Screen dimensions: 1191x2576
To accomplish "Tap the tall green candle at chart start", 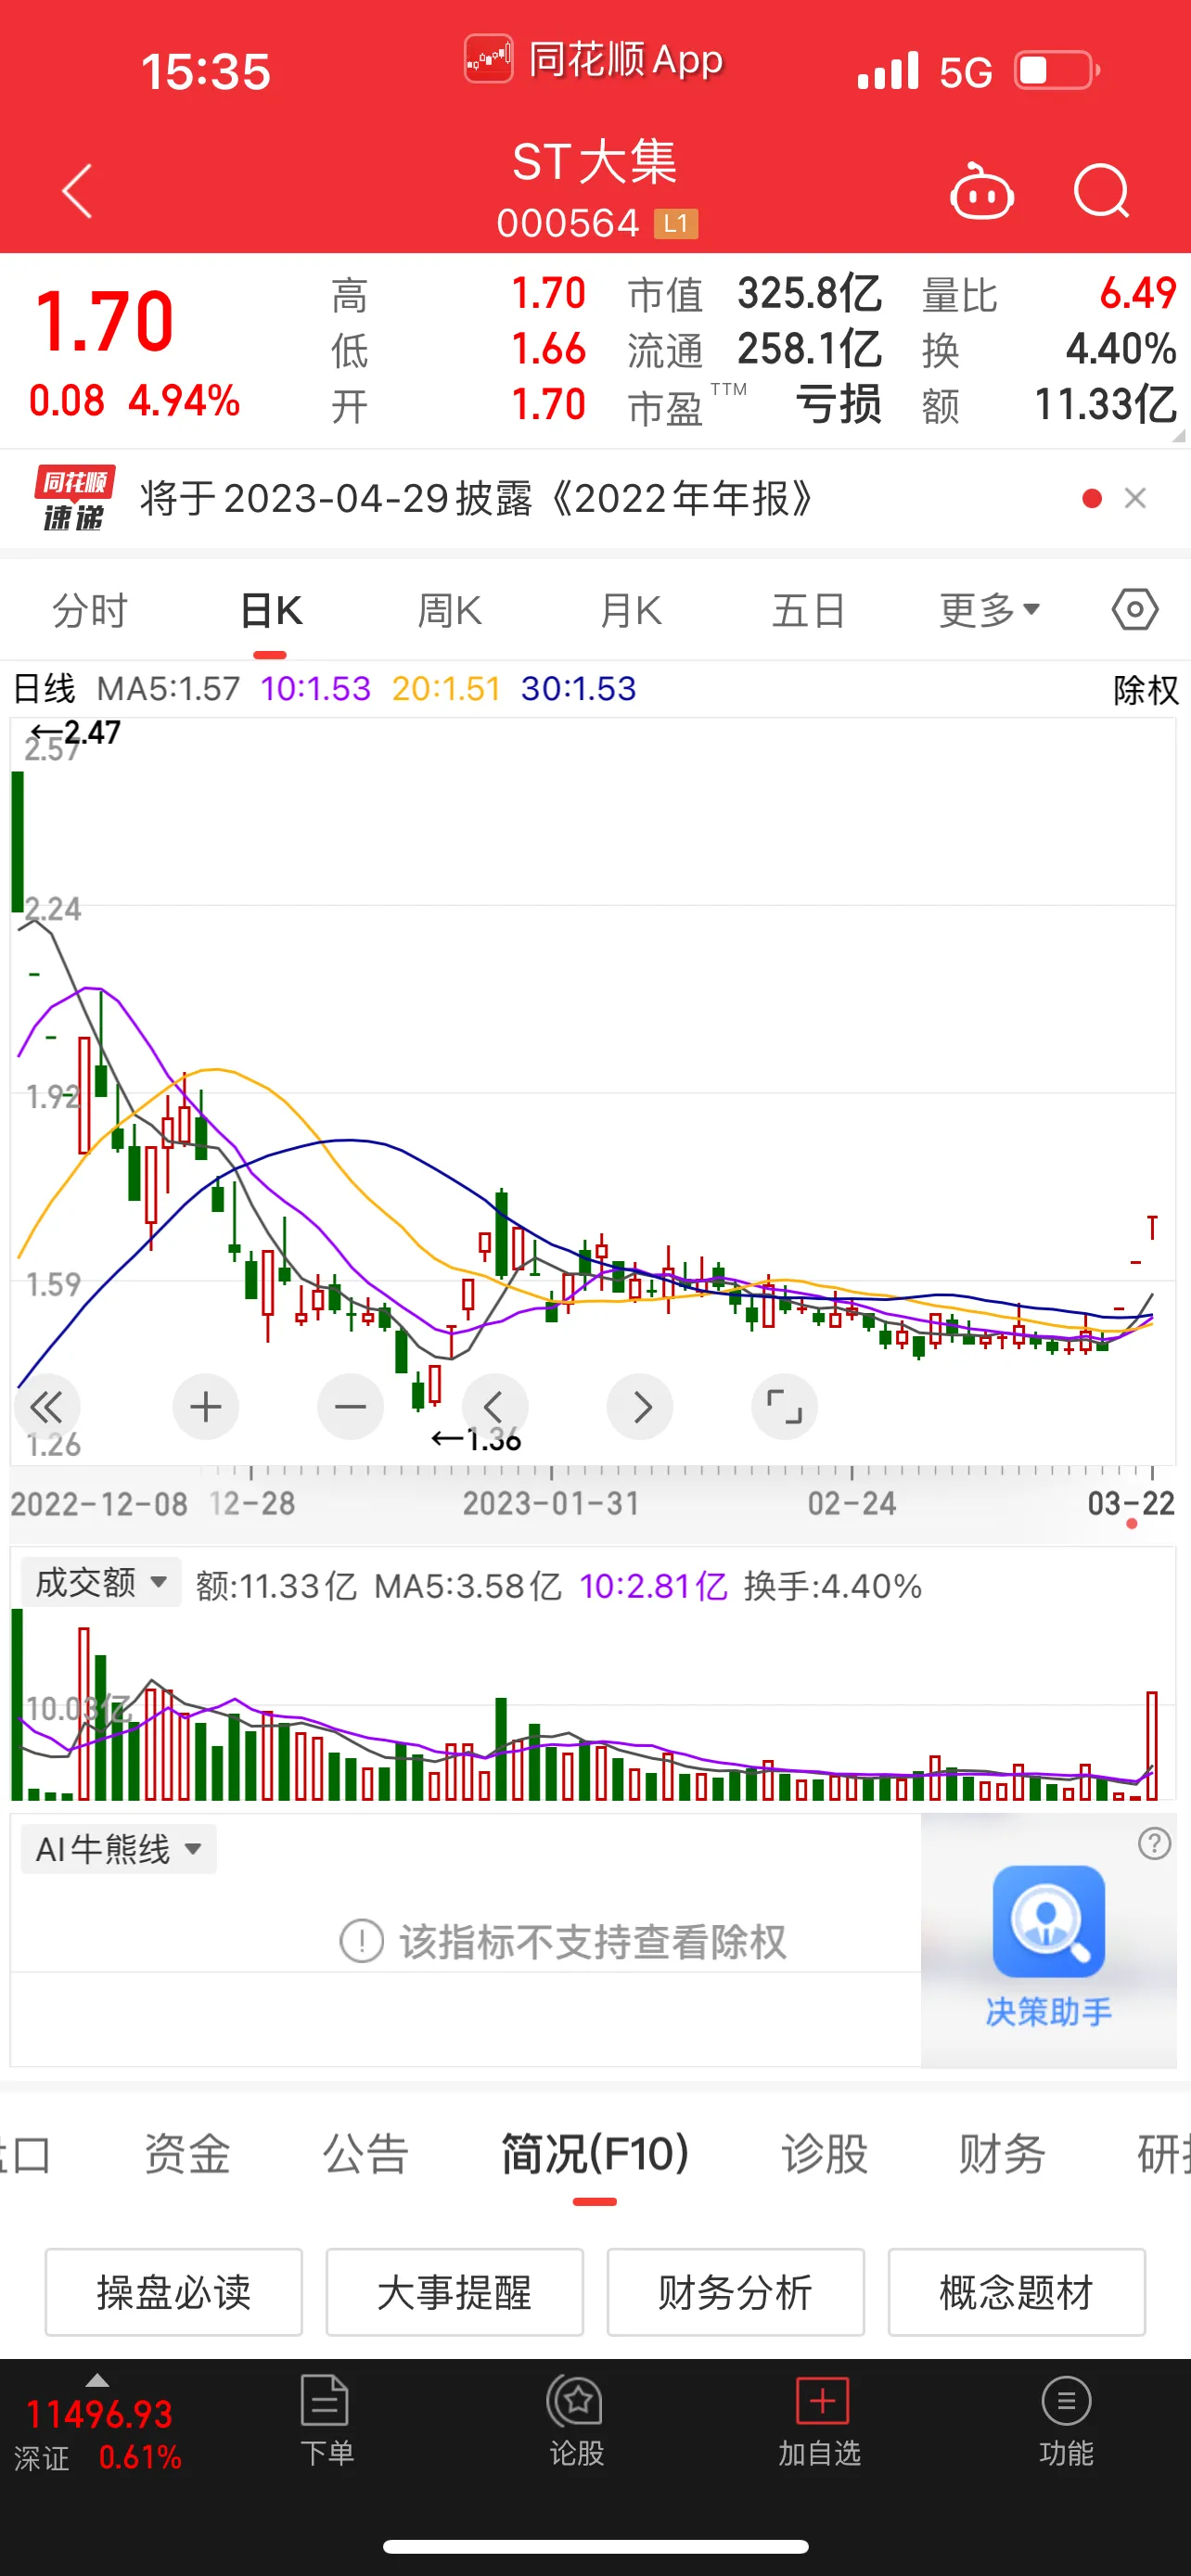I will [17, 841].
